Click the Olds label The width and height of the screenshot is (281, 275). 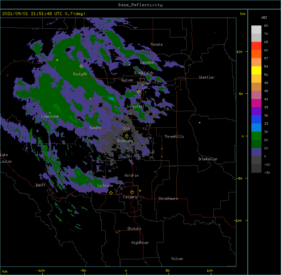126,129
